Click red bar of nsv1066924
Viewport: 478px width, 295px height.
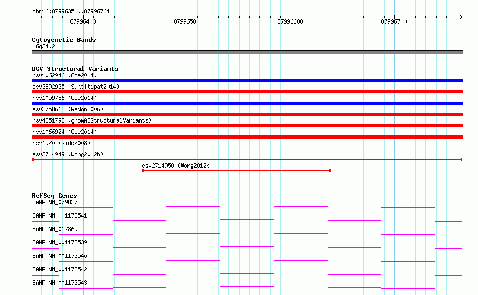click(247, 137)
